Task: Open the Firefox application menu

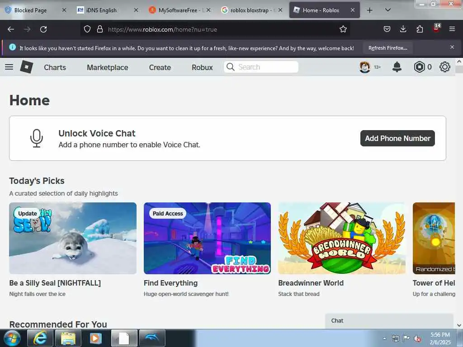Action: tap(452, 29)
